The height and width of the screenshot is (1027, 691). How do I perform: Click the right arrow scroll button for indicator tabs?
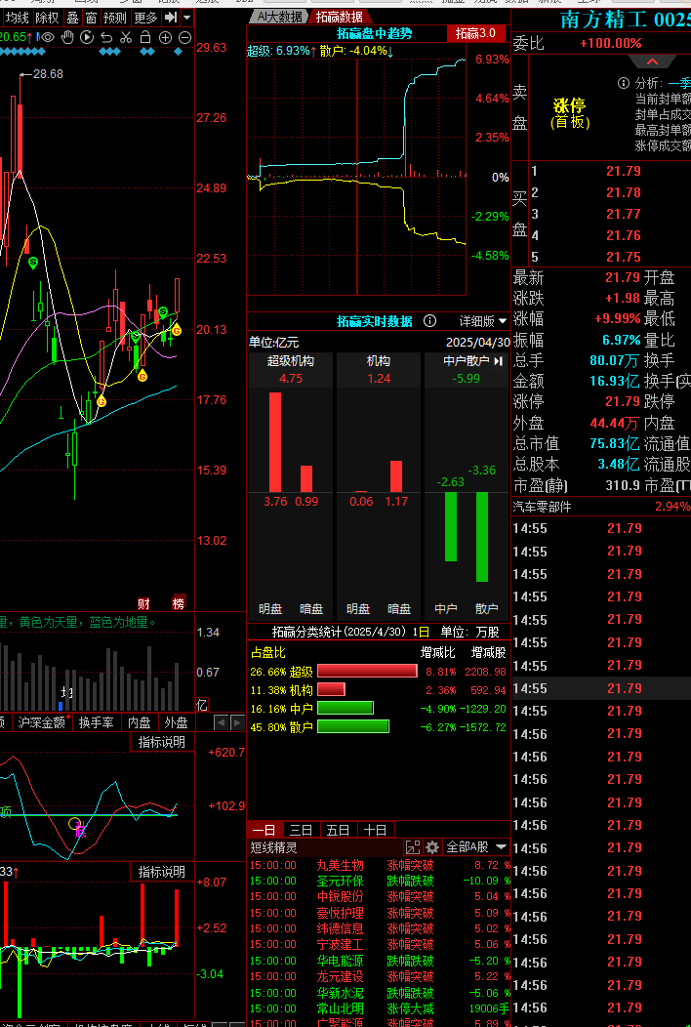pyautogui.click(x=236, y=722)
